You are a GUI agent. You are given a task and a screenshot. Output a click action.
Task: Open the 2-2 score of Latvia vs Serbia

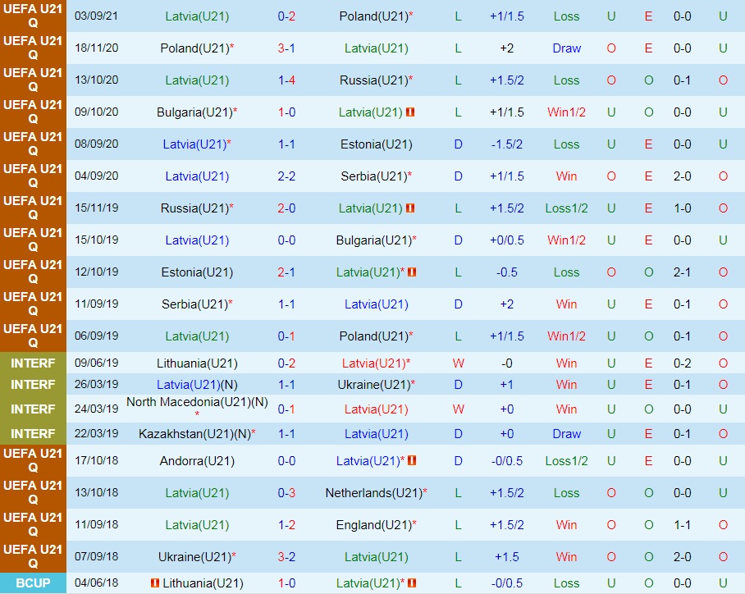pos(286,176)
